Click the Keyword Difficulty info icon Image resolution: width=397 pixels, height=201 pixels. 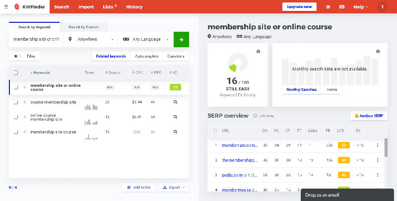coord(258,52)
